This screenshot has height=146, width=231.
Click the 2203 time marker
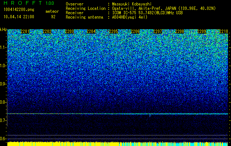[x=69, y=31]
